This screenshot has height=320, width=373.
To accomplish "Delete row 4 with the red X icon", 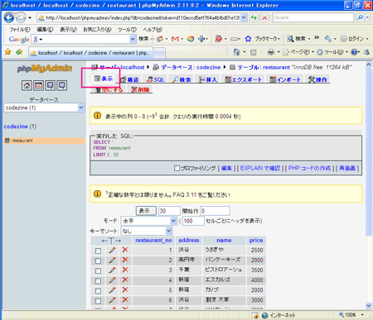I will [125, 279].
